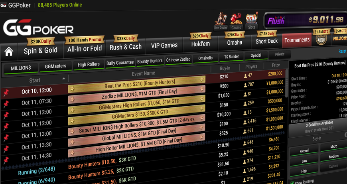Sort by the Buy-in column header

[225, 68]
